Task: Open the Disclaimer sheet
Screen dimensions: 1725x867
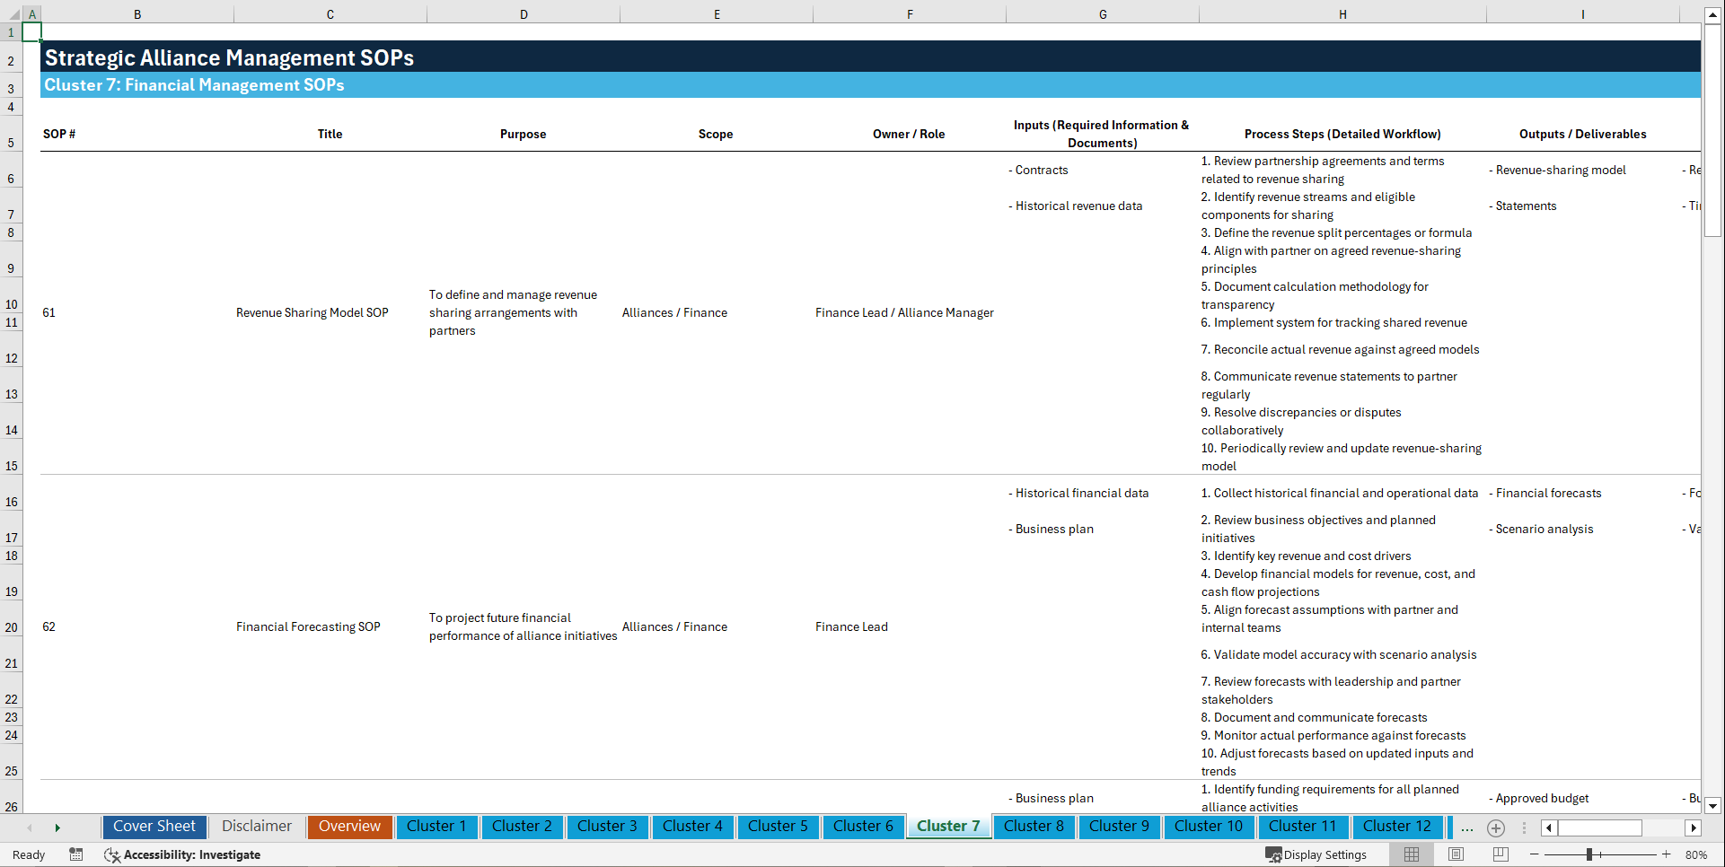Action: 256,827
